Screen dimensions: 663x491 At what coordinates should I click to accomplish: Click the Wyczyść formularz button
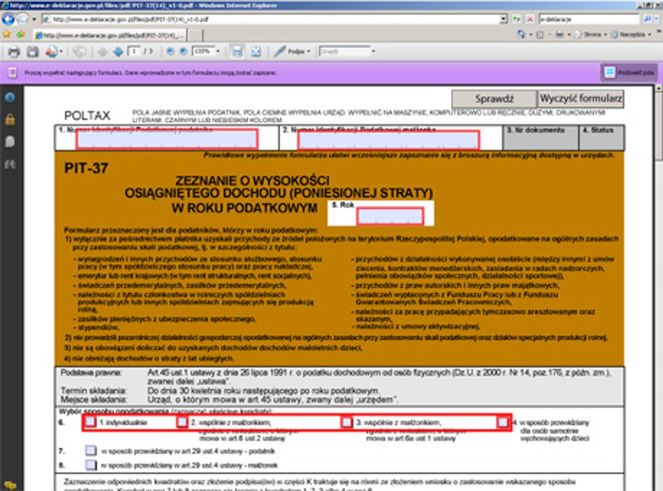tap(581, 99)
